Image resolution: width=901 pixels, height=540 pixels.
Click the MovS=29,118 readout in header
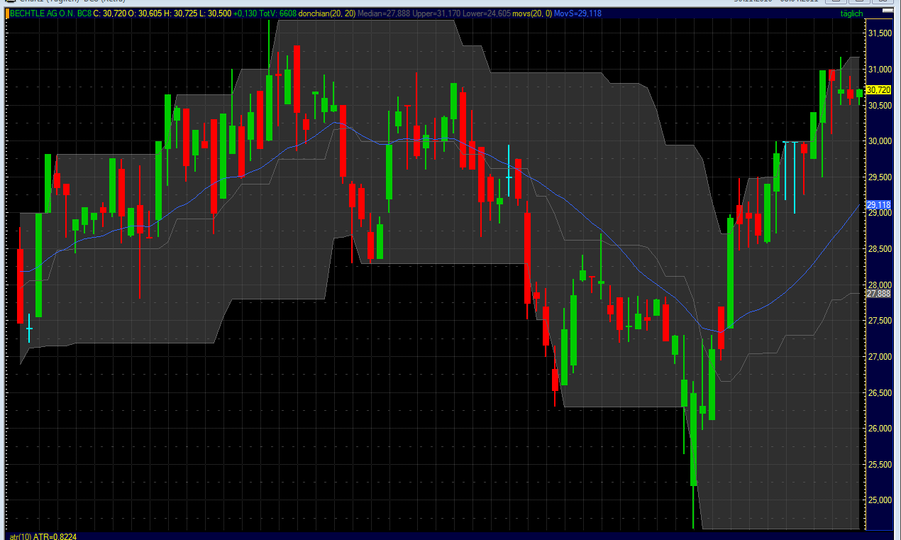tap(577, 13)
